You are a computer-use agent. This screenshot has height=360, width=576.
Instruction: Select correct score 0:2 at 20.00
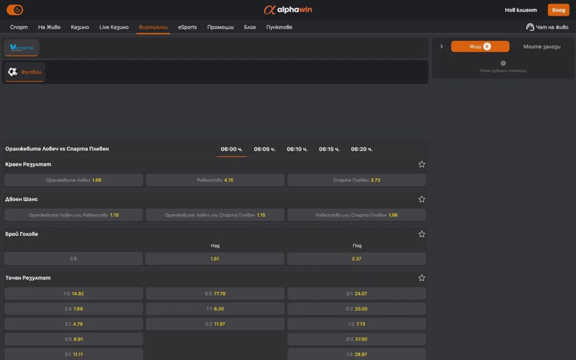[x=356, y=308]
